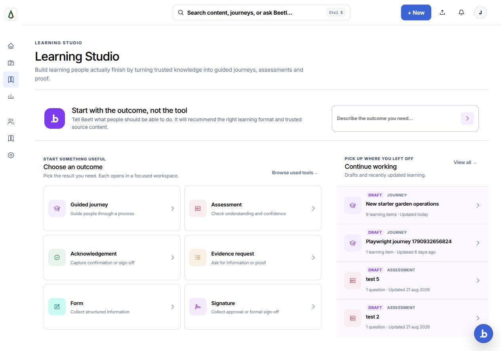Select the Learning Studio book icon

[x=11, y=80]
